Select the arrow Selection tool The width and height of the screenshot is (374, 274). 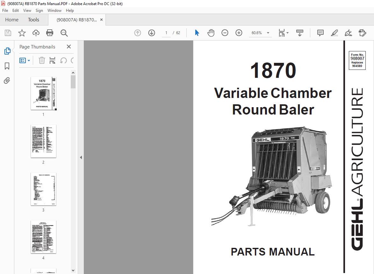197,33
